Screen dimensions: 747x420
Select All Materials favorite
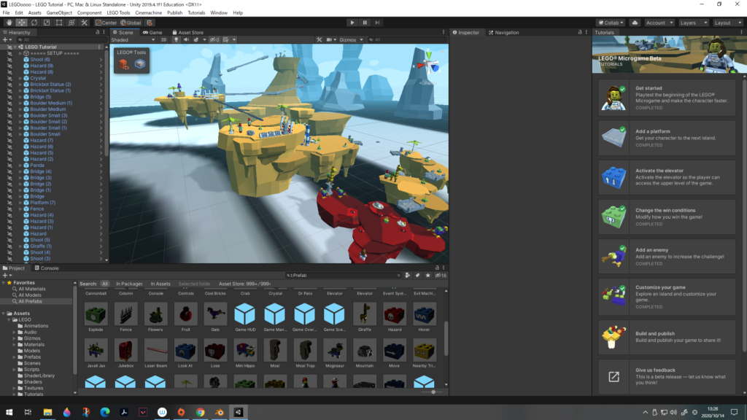(32, 289)
